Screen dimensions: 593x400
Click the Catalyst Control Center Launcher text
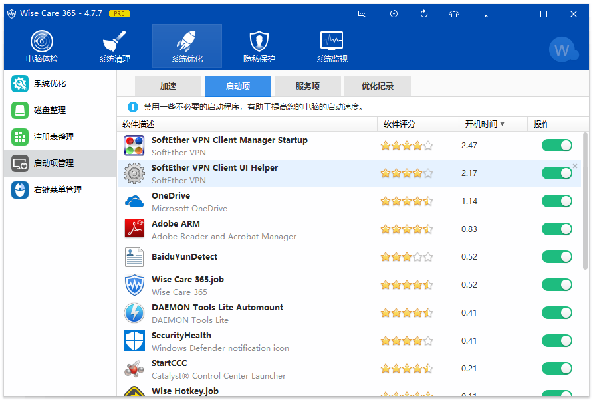[x=219, y=376]
